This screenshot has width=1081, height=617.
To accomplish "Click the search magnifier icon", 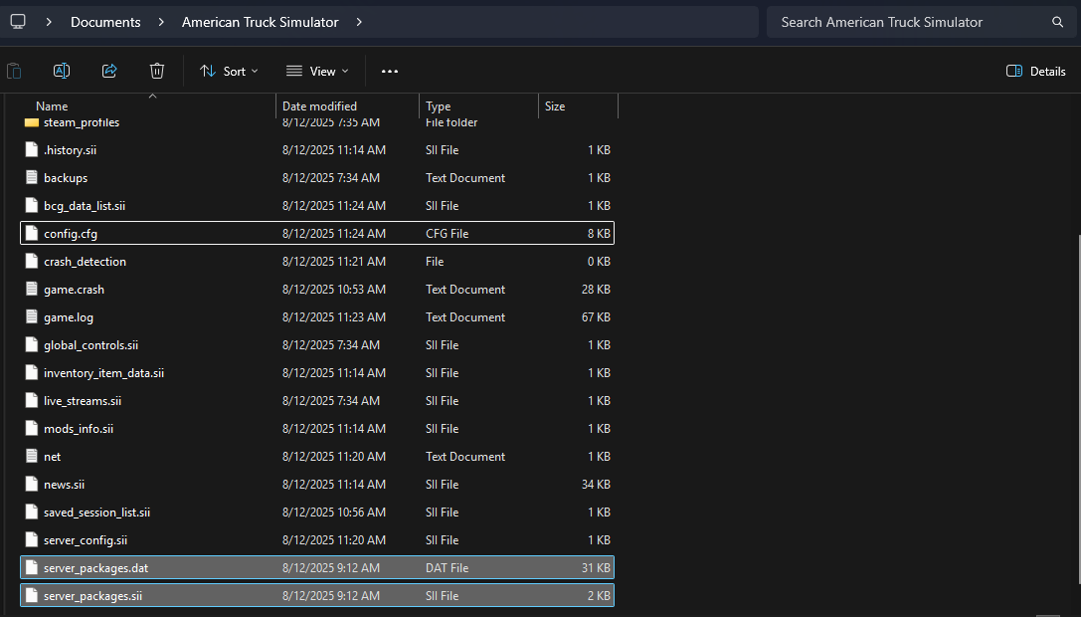I will (1057, 22).
